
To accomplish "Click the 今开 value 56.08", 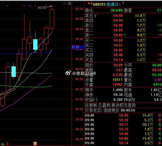I will (x=157, y=65).
